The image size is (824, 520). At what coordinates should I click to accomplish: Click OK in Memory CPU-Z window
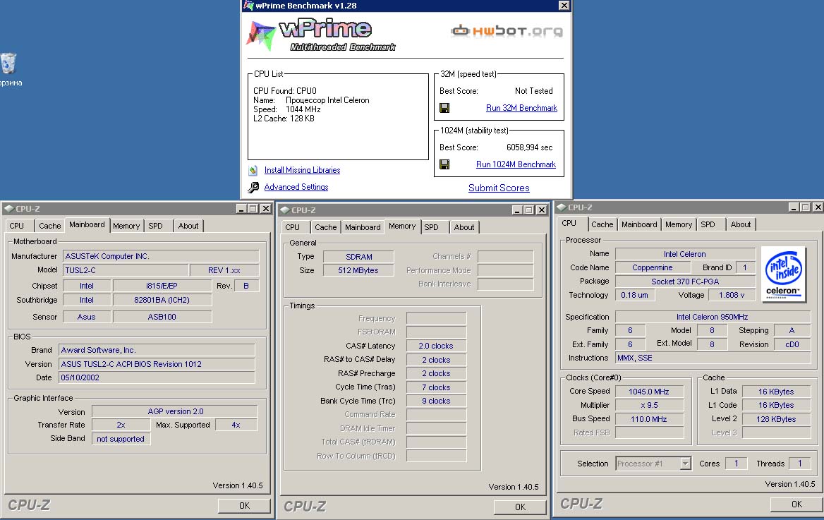(520, 507)
